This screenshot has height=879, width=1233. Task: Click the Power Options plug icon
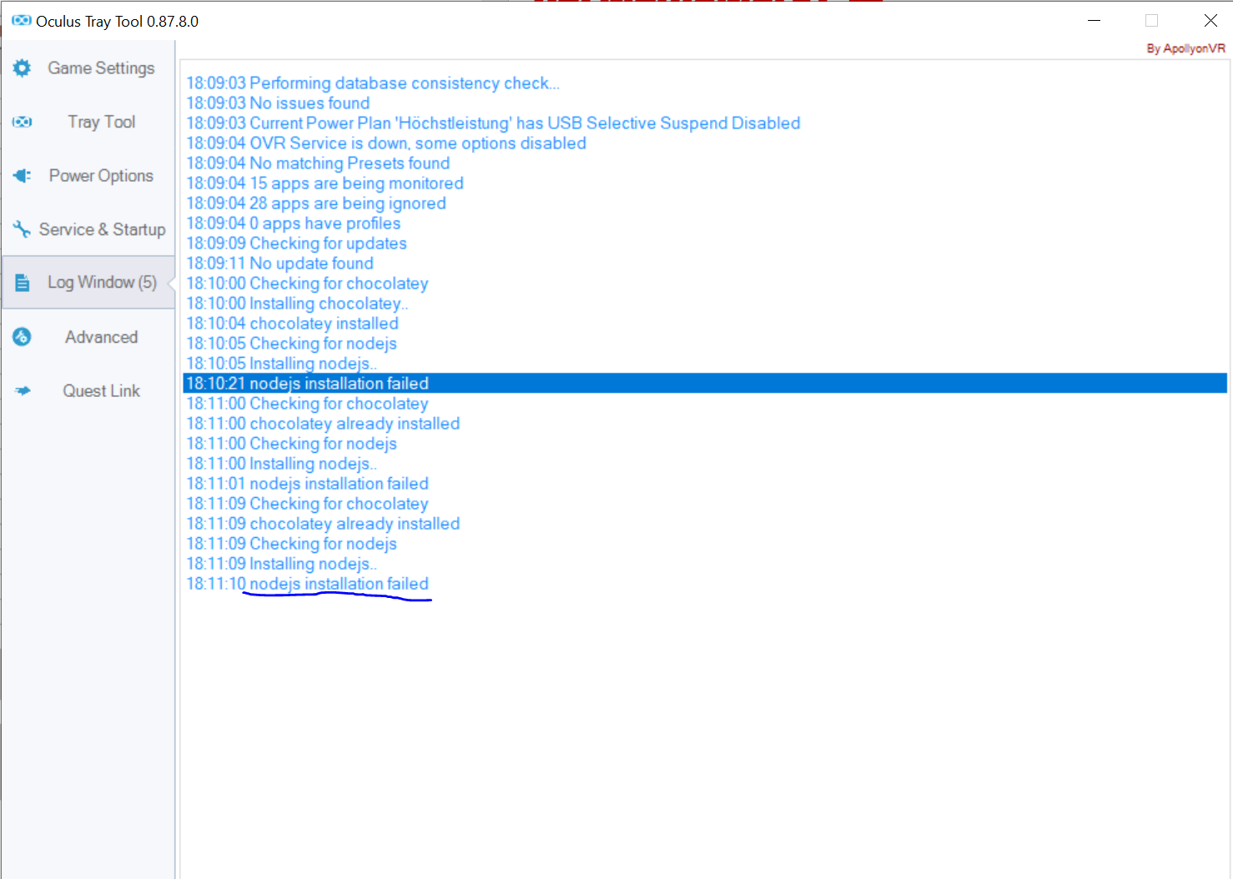tap(22, 176)
